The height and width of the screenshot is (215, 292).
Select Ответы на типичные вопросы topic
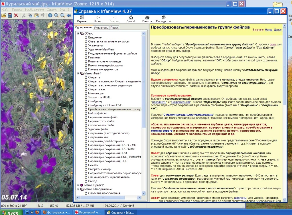tap(109, 42)
